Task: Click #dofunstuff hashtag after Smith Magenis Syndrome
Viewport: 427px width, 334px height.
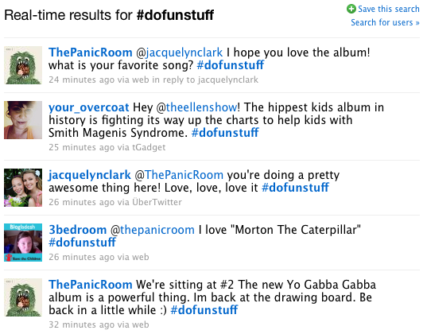Action: 225,133
